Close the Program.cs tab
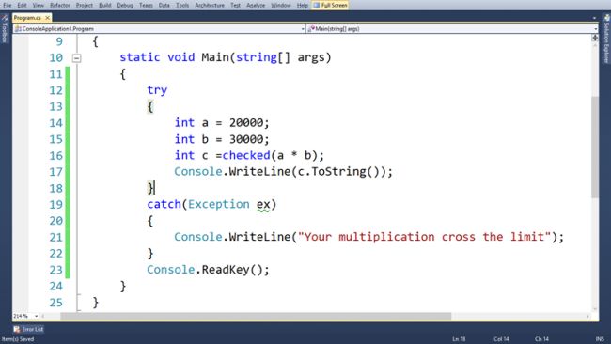The width and height of the screenshot is (611, 344). [47, 18]
